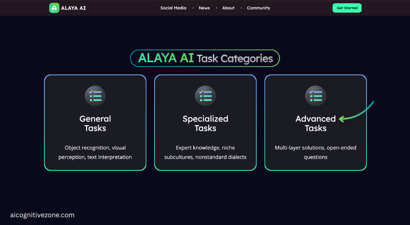Visit the Community section

pyautogui.click(x=259, y=8)
